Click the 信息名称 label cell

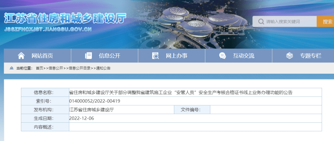tap(45, 92)
